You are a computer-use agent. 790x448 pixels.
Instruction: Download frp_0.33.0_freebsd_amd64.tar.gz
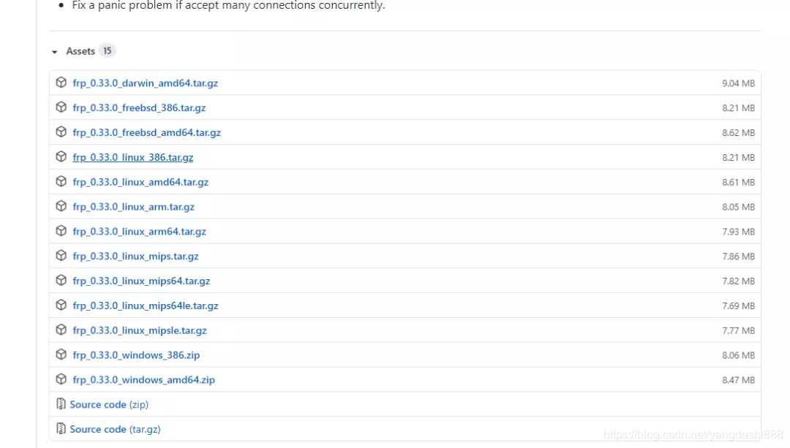(x=146, y=132)
